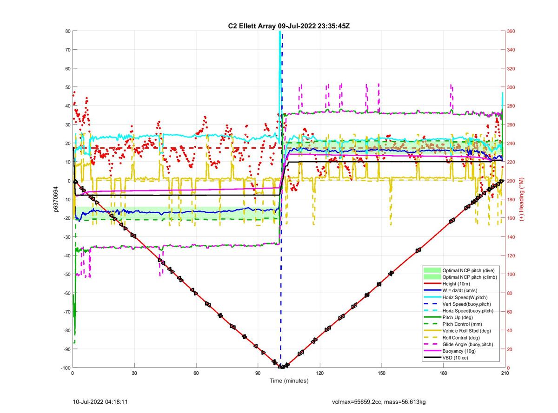Screen dimensions: 558x413
Task: Select the "Time (minutes)" x-axis label
Action: pyautogui.click(x=289, y=381)
